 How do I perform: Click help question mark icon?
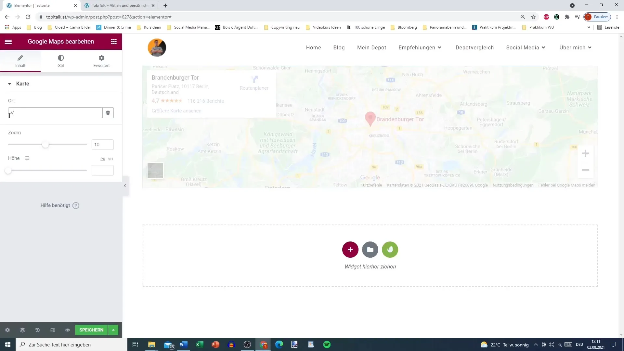point(76,205)
